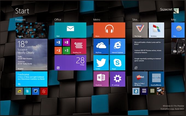Launch the small red tile under Freshome
The image size is (186, 116).
(44, 91)
